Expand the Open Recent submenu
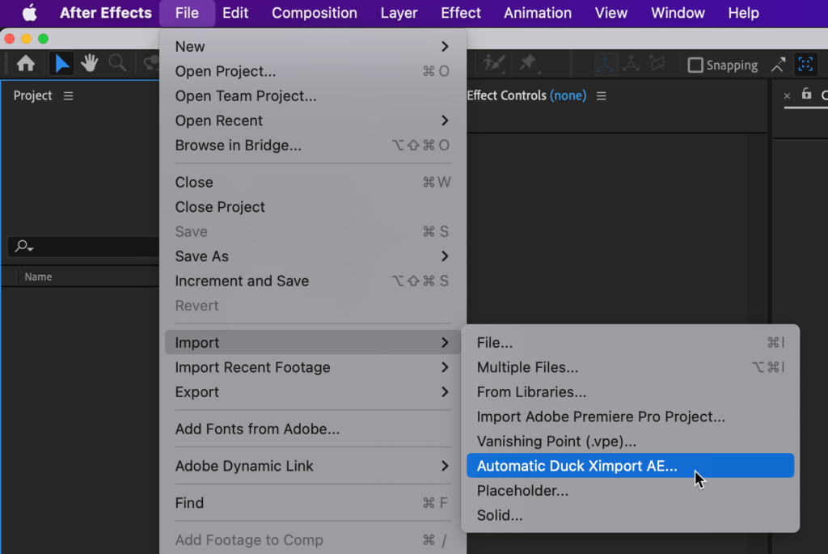 click(x=219, y=121)
